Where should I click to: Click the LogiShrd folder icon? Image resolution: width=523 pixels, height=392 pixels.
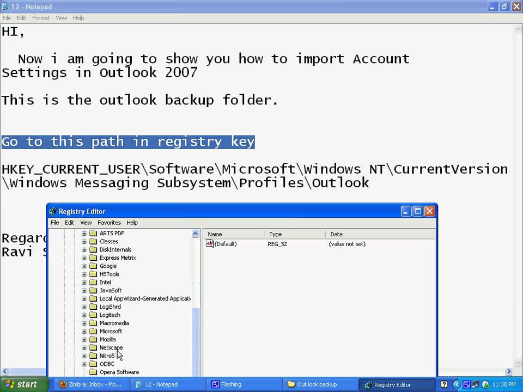93,307
